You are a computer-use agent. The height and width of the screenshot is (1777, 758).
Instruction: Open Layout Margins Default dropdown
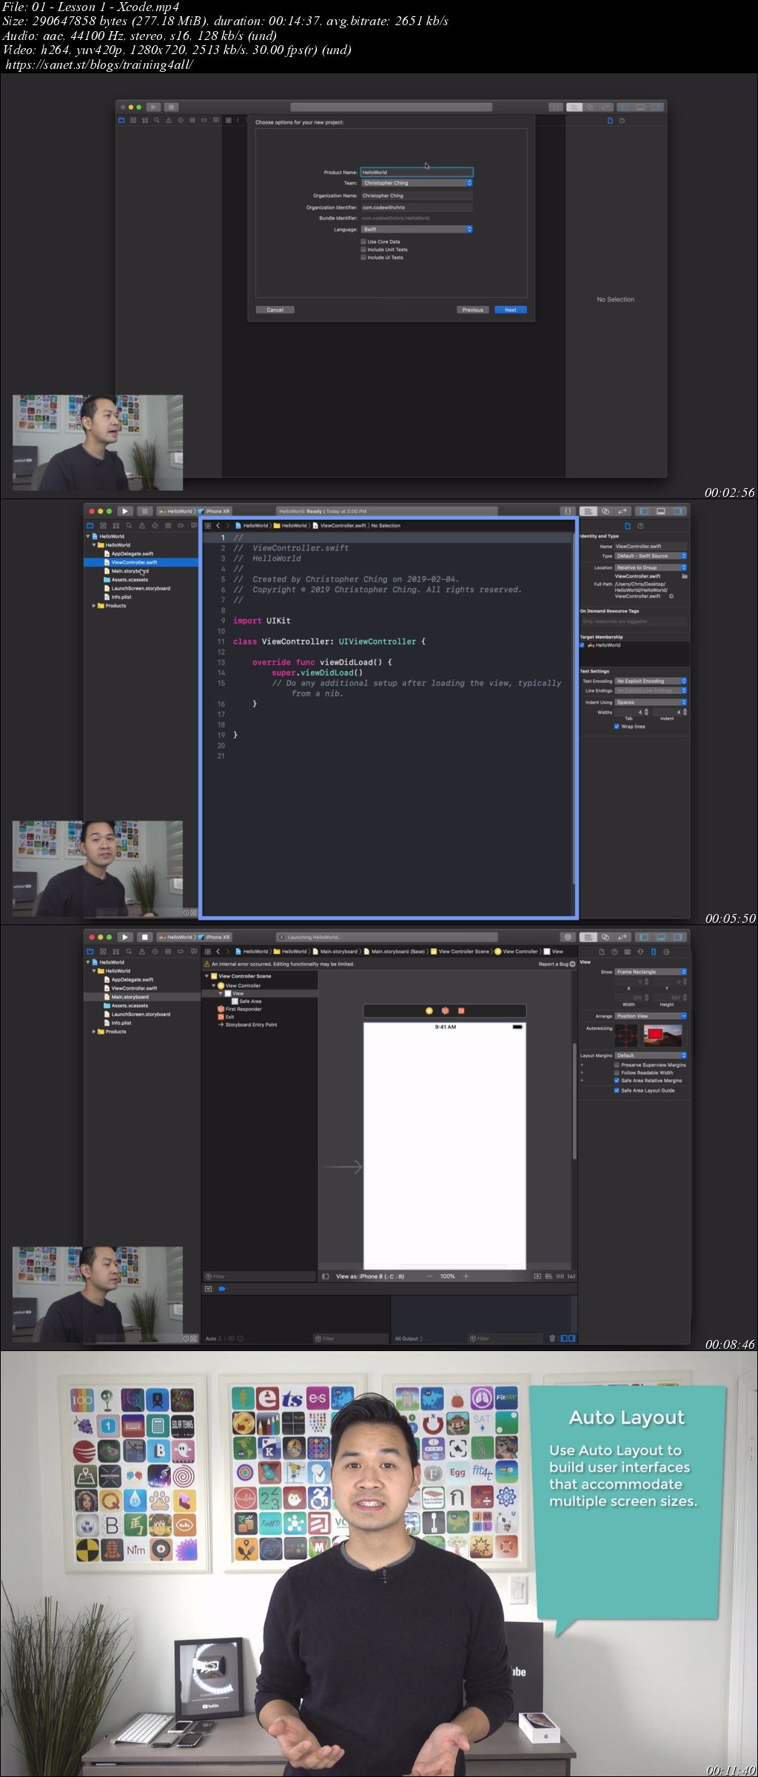[x=651, y=1056]
